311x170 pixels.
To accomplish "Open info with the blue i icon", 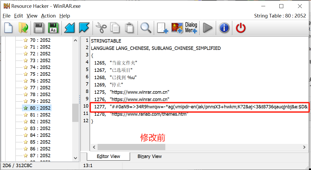I will (224, 28).
